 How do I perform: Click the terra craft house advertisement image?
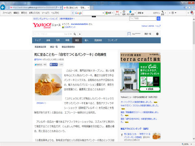pos(140,73)
